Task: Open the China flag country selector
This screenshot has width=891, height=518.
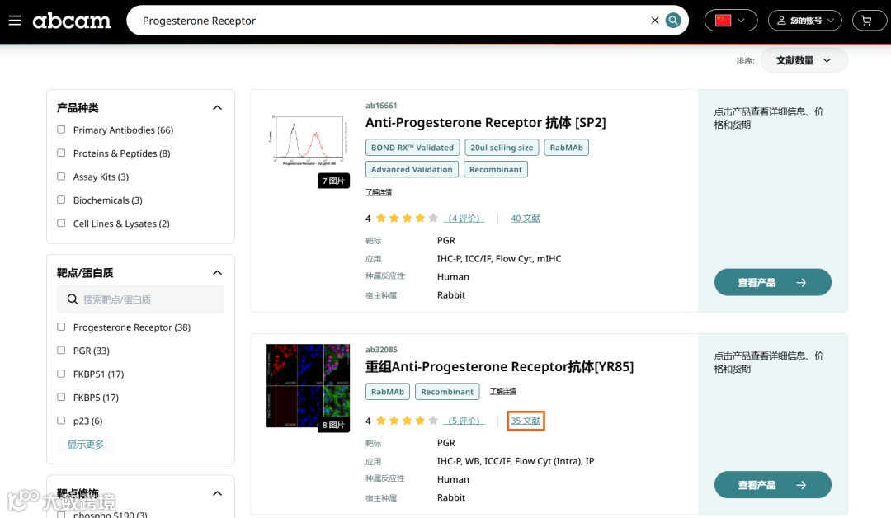Action: 731,21
